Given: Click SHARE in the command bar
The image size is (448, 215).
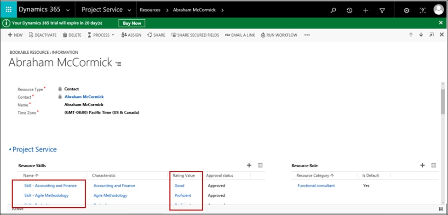Looking at the screenshot, I should [156, 35].
